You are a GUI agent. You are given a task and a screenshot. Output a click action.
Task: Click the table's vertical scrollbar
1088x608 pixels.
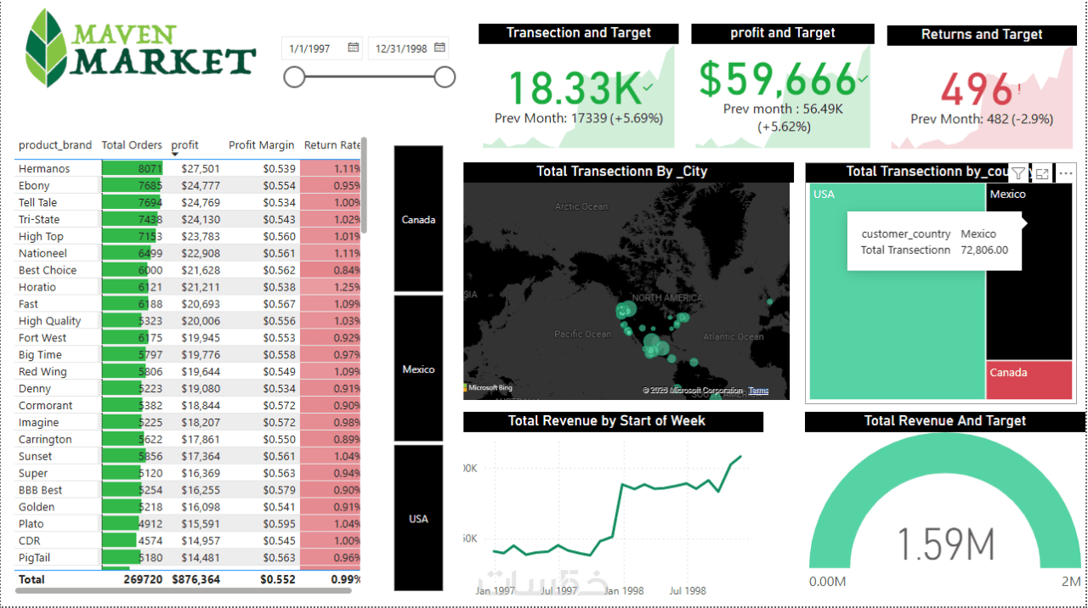[x=364, y=184]
